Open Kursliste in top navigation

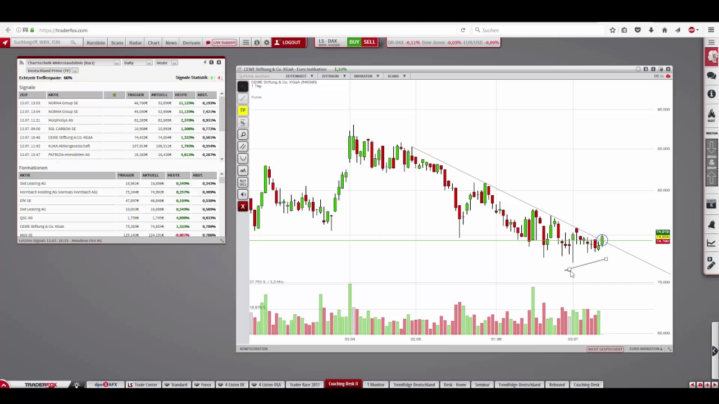coord(96,43)
